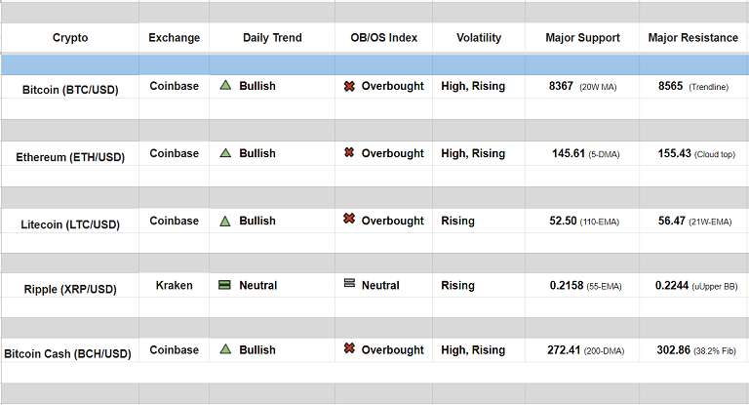Click the green neutral bars icon for Ripple trend
Image resolution: width=749 pixels, height=405 pixels.
[224, 286]
